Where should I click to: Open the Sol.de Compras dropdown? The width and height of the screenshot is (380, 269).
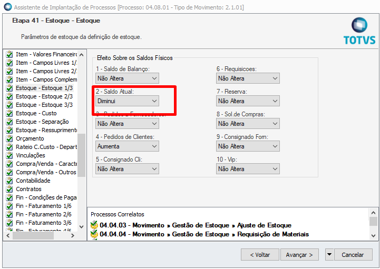tap(248, 124)
